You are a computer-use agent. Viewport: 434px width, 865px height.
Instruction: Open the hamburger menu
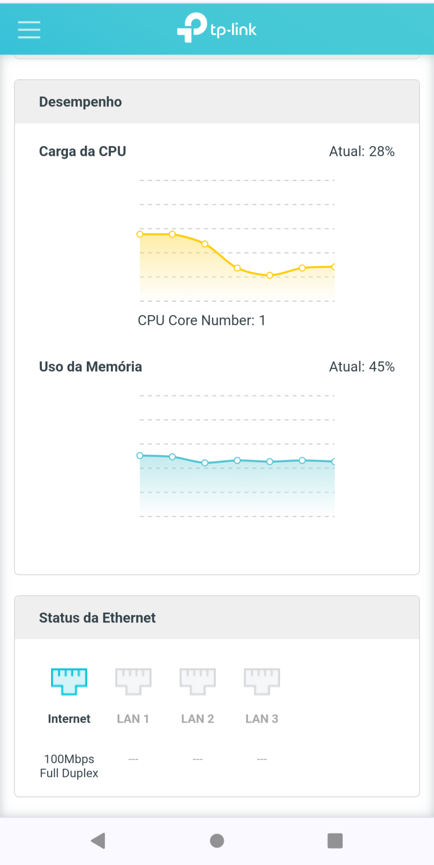pyautogui.click(x=29, y=30)
